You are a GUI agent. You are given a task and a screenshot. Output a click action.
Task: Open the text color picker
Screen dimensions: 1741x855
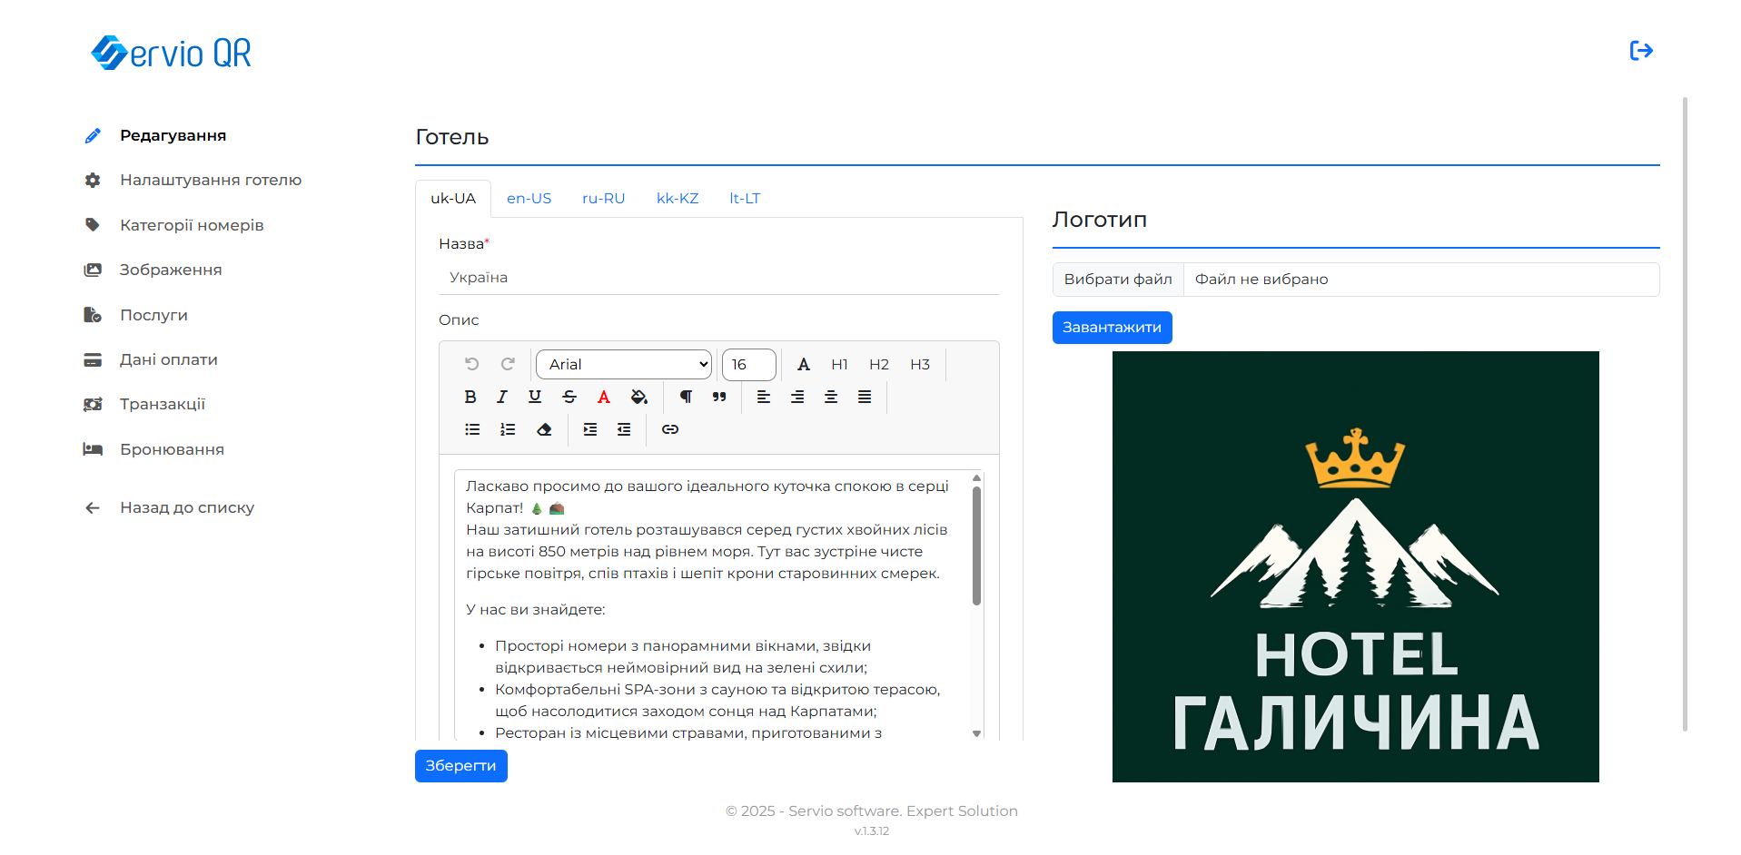(603, 397)
